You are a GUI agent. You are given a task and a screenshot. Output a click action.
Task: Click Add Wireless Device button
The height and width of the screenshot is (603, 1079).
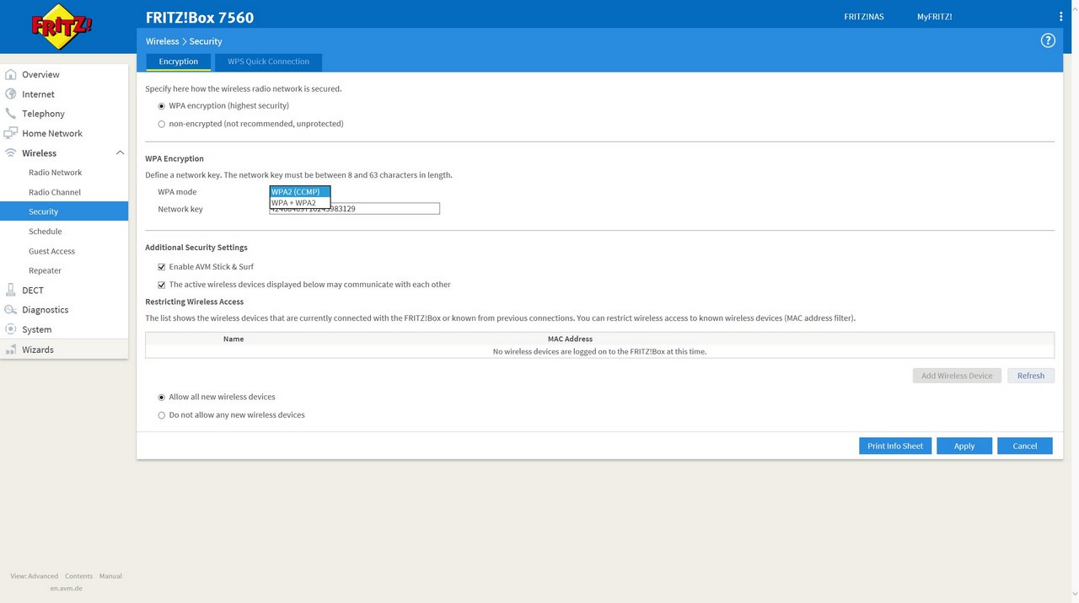[957, 376]
